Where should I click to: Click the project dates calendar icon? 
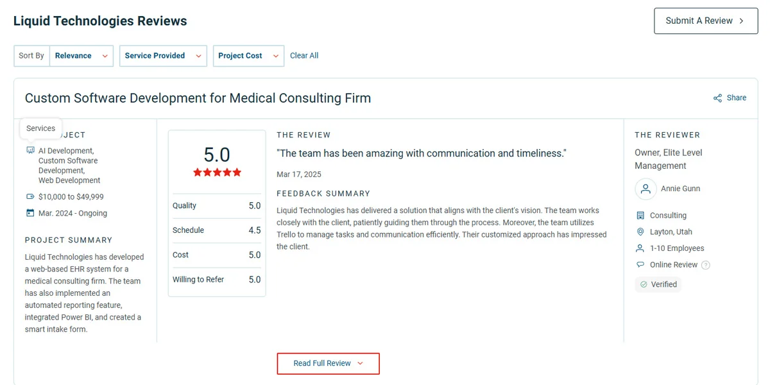tap(30, 213)
